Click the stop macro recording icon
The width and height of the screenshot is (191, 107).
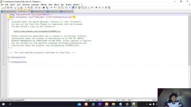[99, 7]
